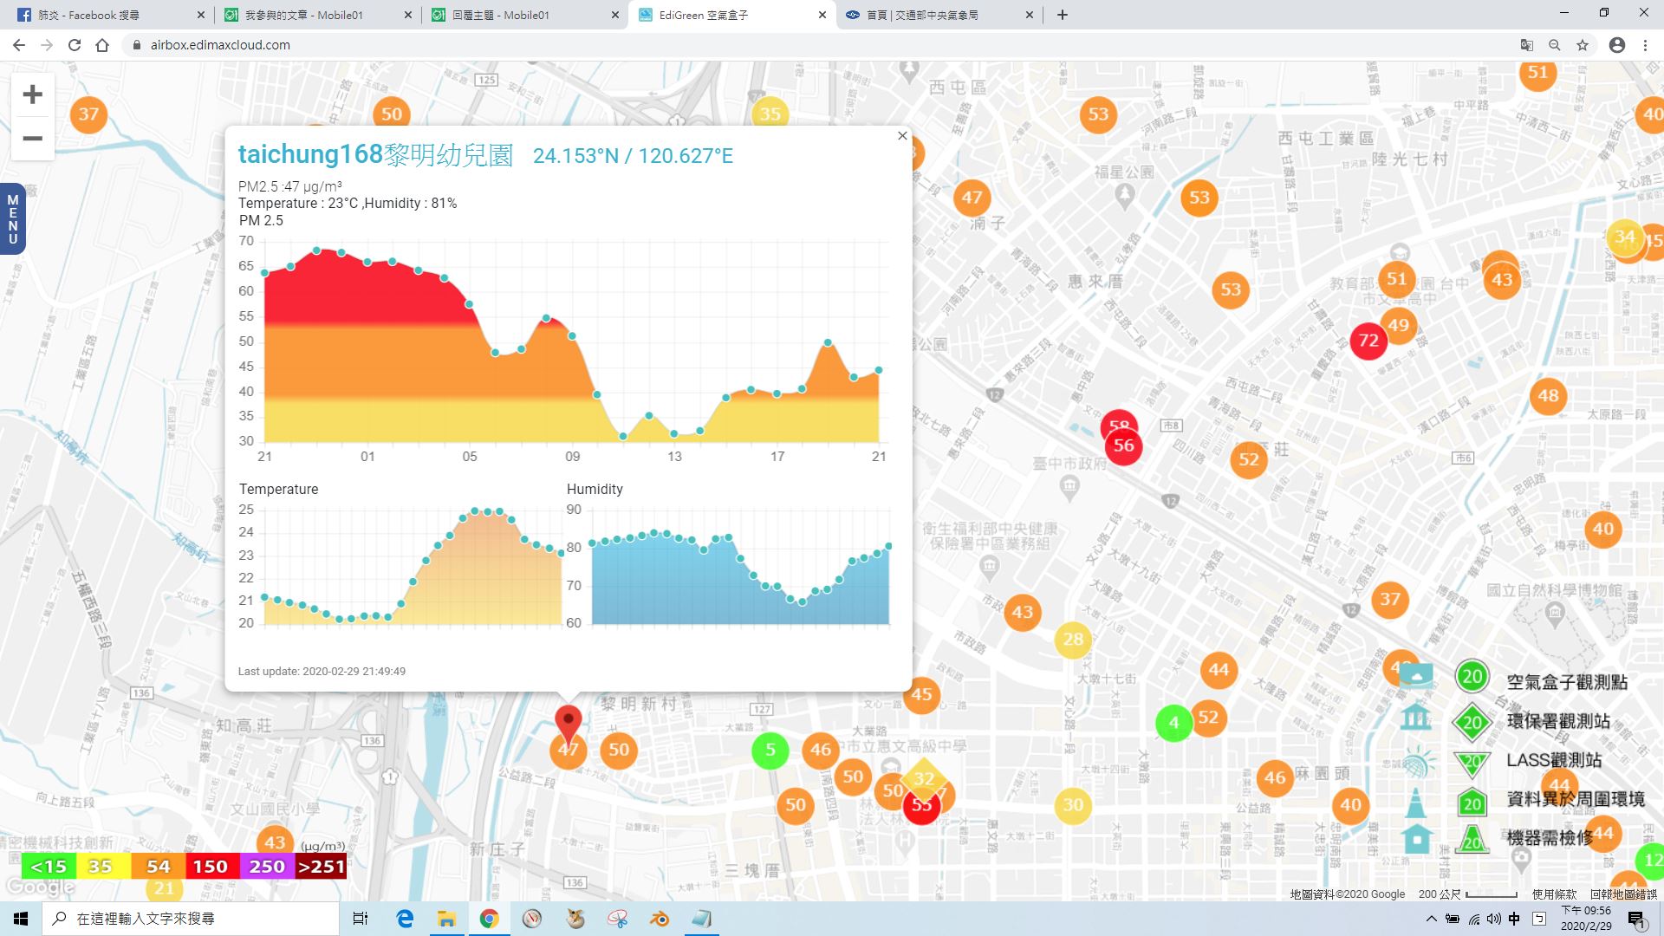1664x936 pixels.
Task: Click the 使用條款 terms link
Action: 1554,894
